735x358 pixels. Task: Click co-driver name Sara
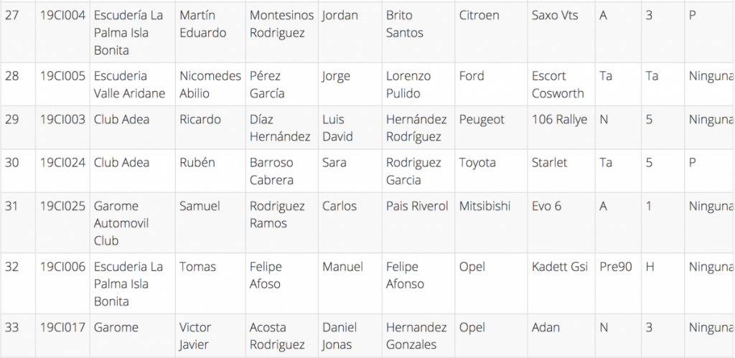tap(334, 163)
